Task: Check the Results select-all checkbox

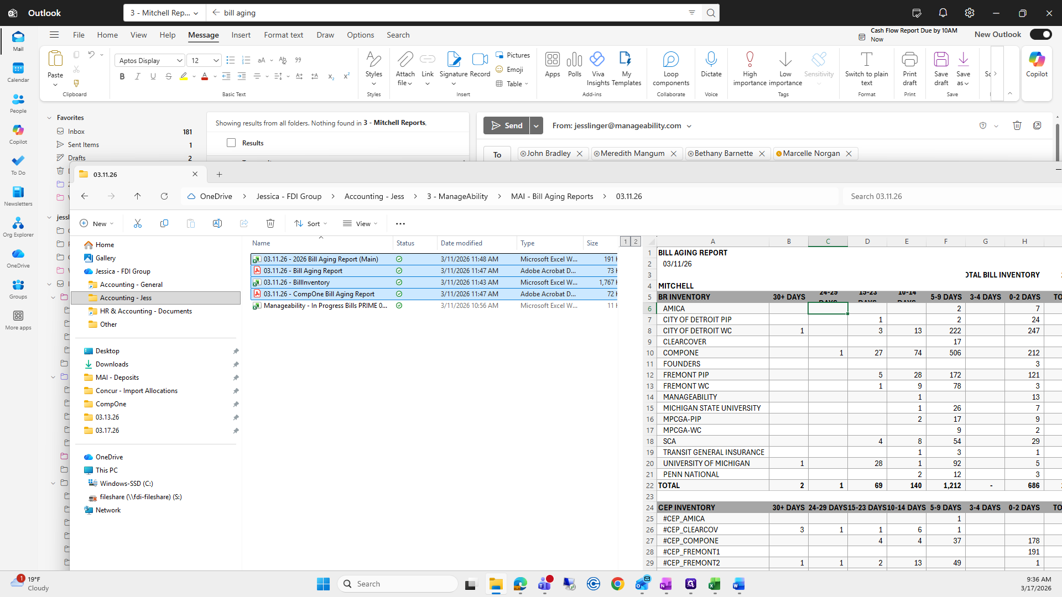Action: 231,143
